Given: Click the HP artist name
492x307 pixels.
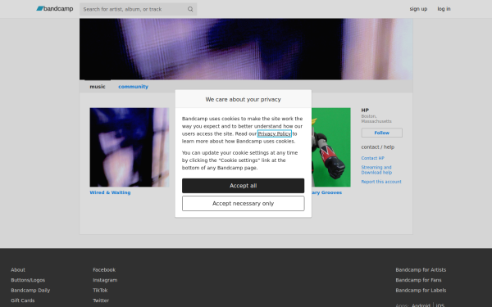Looking at the screenshot, I should (365, 111).
